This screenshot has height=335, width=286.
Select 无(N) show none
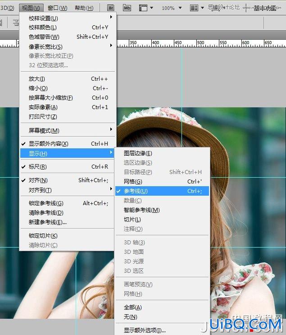[162, 317]
